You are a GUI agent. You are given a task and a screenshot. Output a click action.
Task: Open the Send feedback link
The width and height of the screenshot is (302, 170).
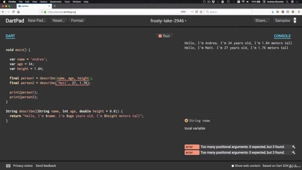(46, 166)
